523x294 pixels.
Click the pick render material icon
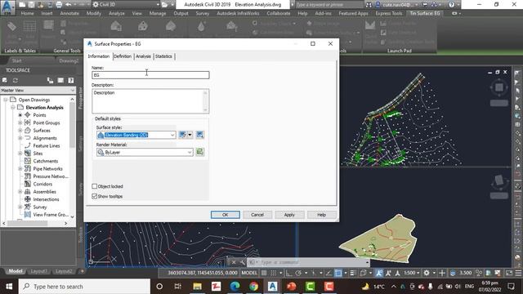tap(199, 152)
